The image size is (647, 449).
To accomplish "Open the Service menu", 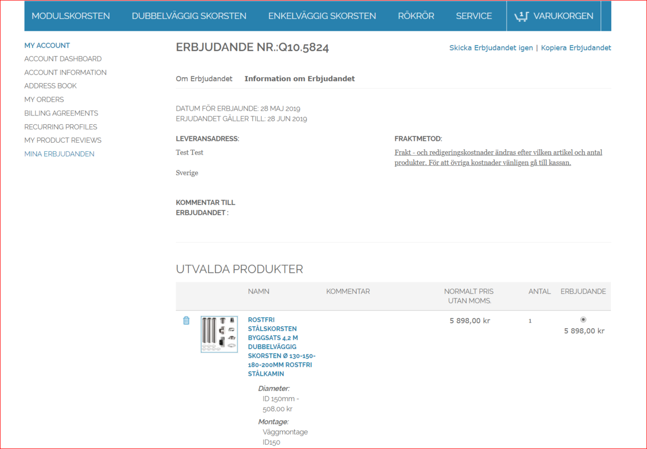I will [x=474, y=16].
